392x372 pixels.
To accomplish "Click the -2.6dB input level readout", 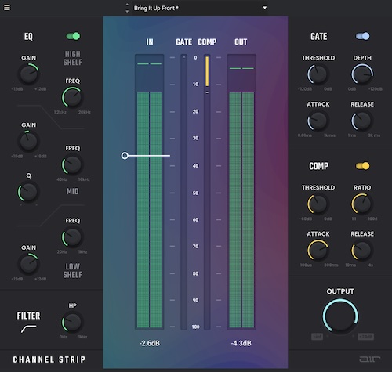I will coord(150,343).
